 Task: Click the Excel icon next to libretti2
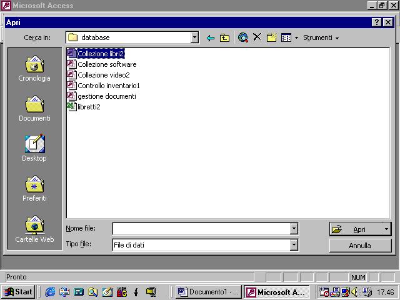71,106
